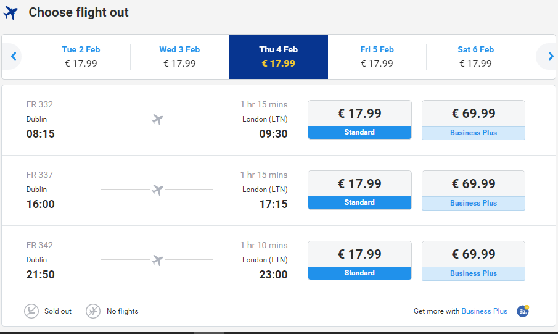The image size is (558, 334).
Task: Select the Fri 5 Feb date tab
Action: click(377, 57)
